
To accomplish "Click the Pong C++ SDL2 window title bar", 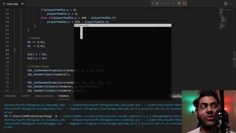I will [x=123, y=25].
